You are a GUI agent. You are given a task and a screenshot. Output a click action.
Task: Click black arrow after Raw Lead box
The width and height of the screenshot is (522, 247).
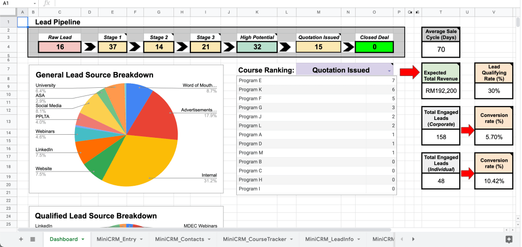pos(89,47)
